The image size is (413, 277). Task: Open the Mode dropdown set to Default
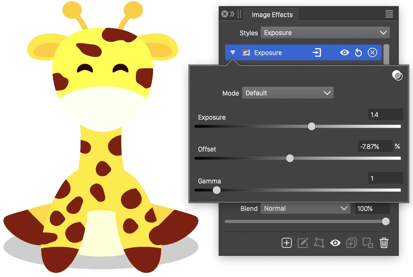288,93
